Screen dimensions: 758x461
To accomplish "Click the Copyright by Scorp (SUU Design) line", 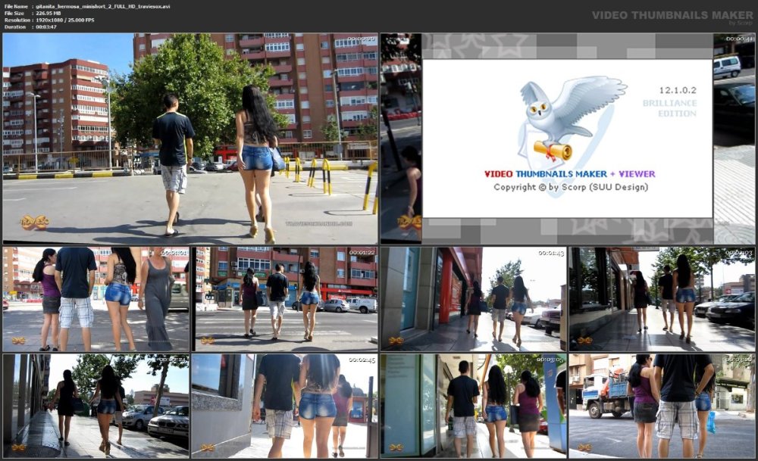I will pyautogui.click(x=571, y=187).
